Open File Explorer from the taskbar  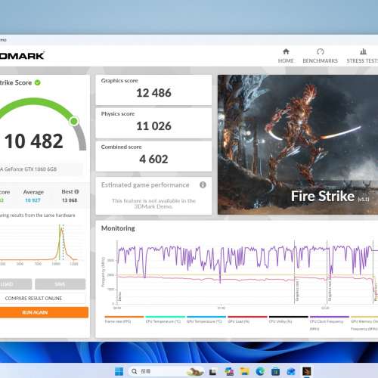pyautogui.click(x=244, y=371)
